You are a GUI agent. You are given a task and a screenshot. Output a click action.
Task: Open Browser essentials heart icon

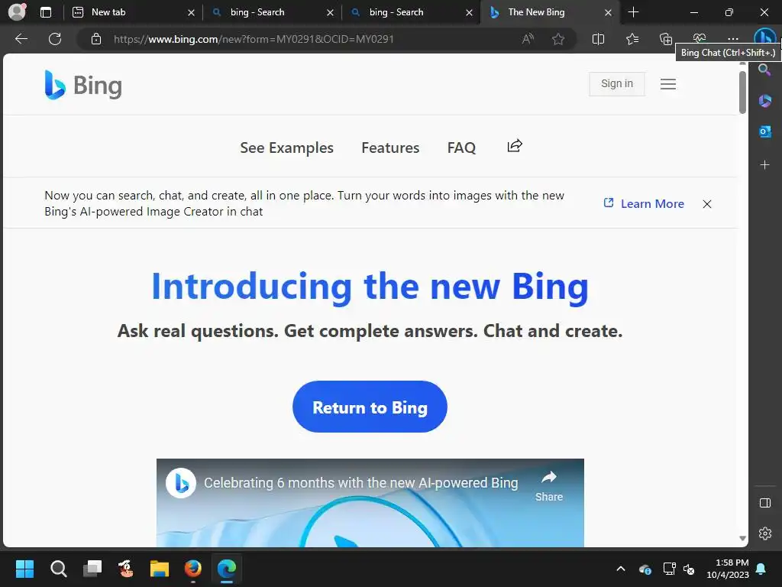700,38
